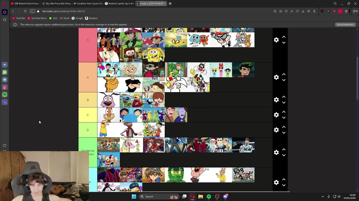The width and height of the screenshot is (359, 201).
Task: Open Spotify from Windows taskbar
Action: point(209,197)
